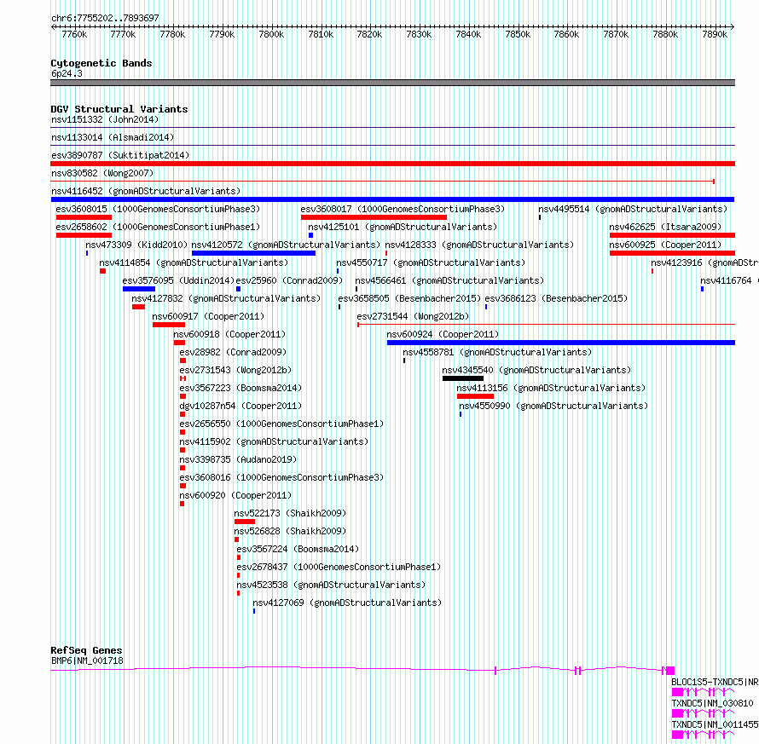Open the nsv4123916 variant label
This screenshot has height=744, width=759.
704,262
